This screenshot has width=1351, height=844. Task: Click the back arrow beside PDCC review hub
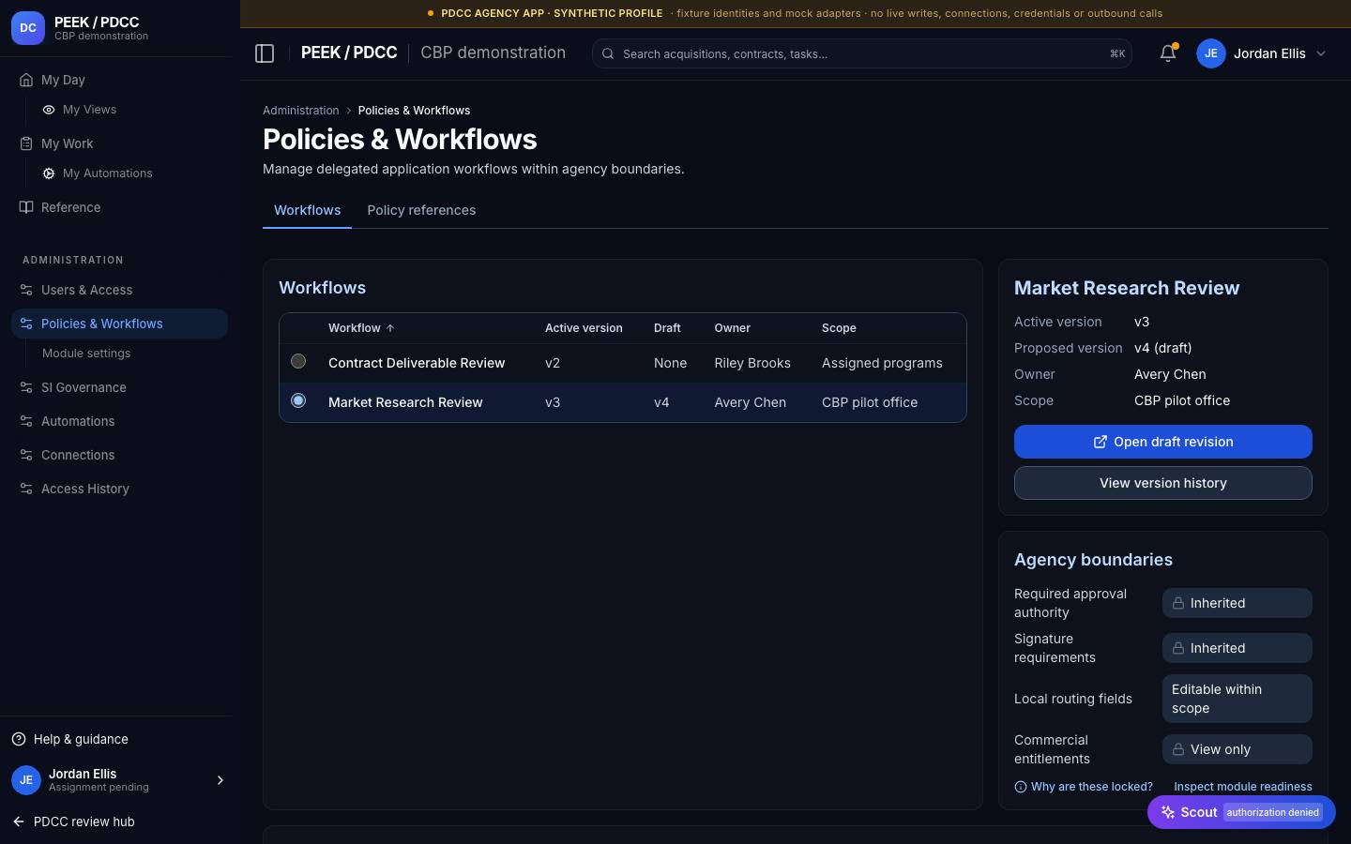[19, 821]
